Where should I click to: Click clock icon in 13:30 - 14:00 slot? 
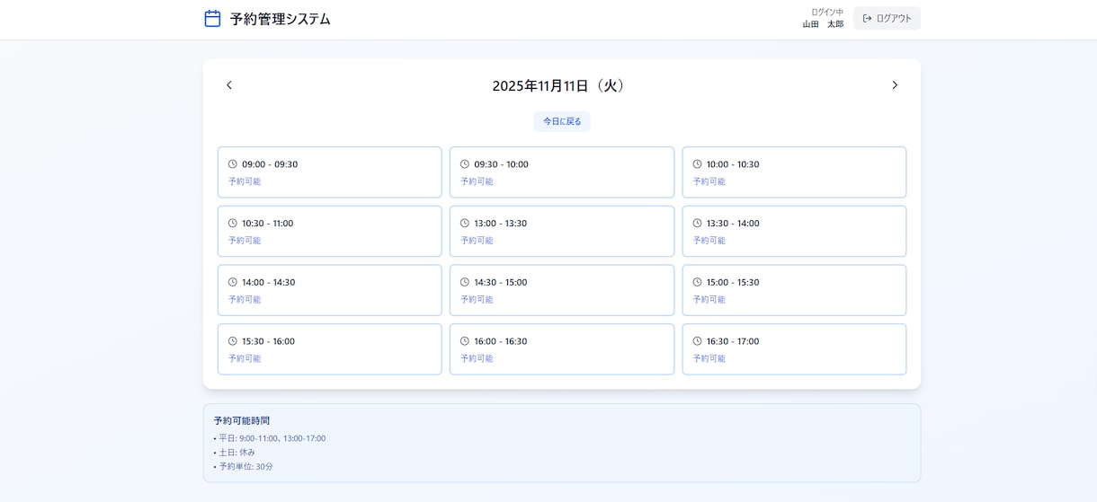[x=698, y=223]
